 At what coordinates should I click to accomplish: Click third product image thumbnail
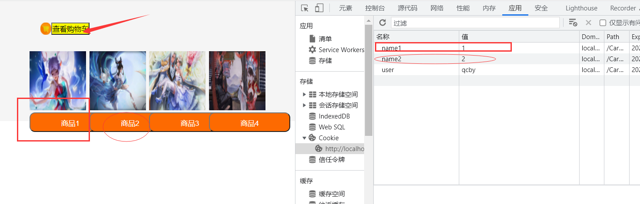tap(177, 81)
